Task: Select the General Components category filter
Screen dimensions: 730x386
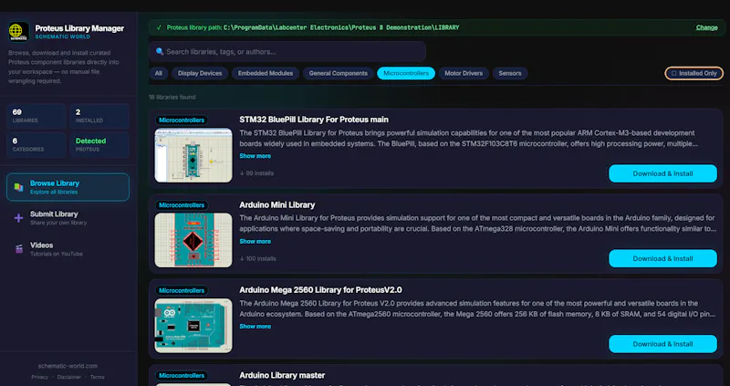Action: click(338, 73)
